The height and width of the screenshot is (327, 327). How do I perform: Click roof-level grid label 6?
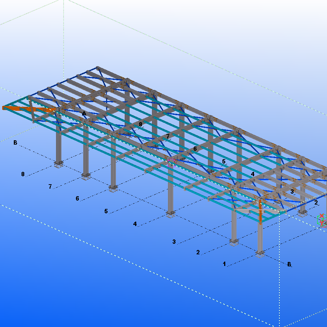coord(195,149)
